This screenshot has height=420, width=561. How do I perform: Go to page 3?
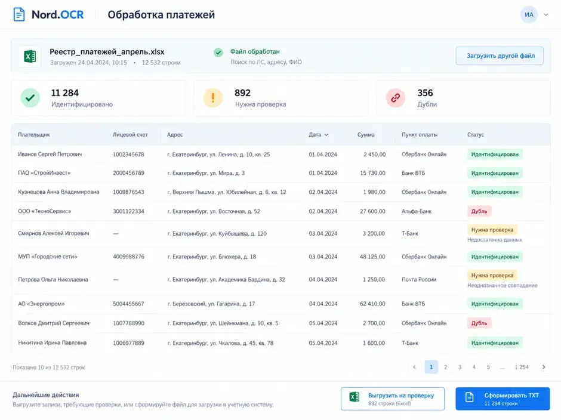460,367
